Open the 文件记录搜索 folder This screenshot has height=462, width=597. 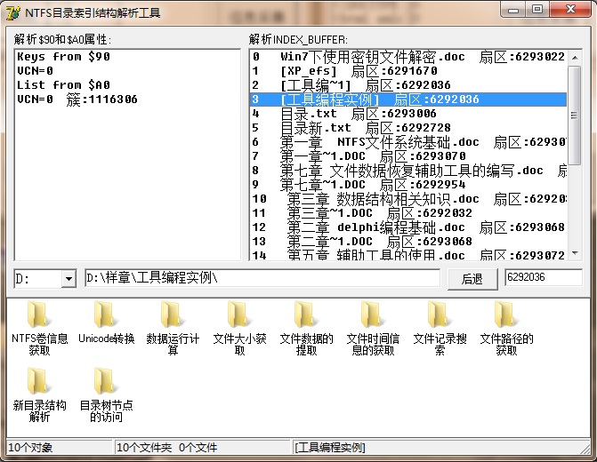(x=440, y=328)
